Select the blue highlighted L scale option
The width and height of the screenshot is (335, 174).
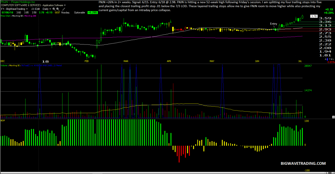click(x=327, y=59)
